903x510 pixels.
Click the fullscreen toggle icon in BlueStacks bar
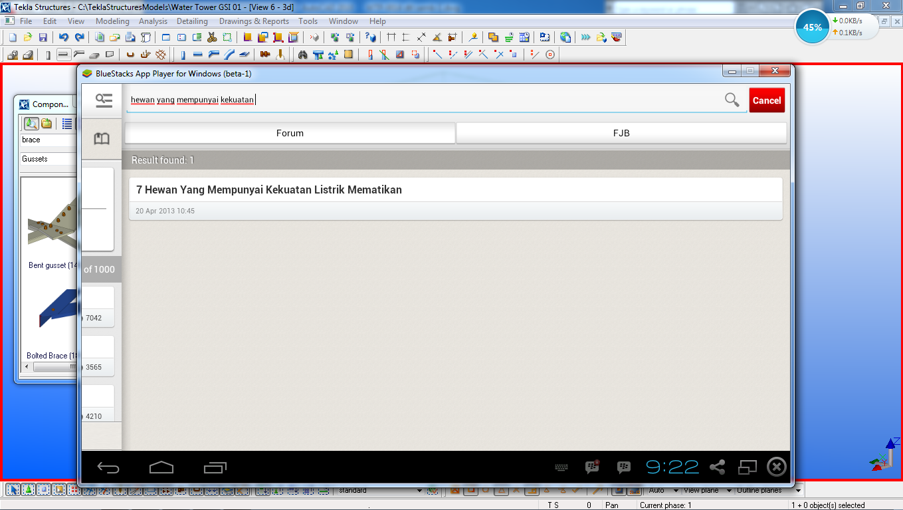748,467
